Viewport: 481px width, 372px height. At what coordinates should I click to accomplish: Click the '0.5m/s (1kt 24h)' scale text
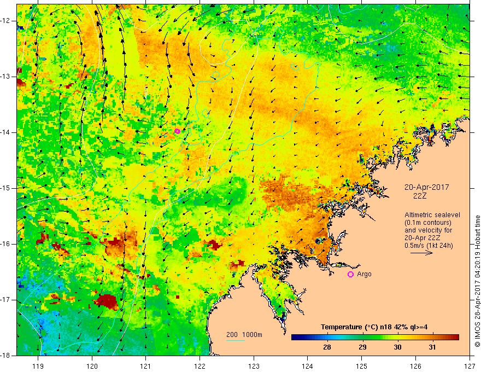pyautogui.click(x=429, y=245)
